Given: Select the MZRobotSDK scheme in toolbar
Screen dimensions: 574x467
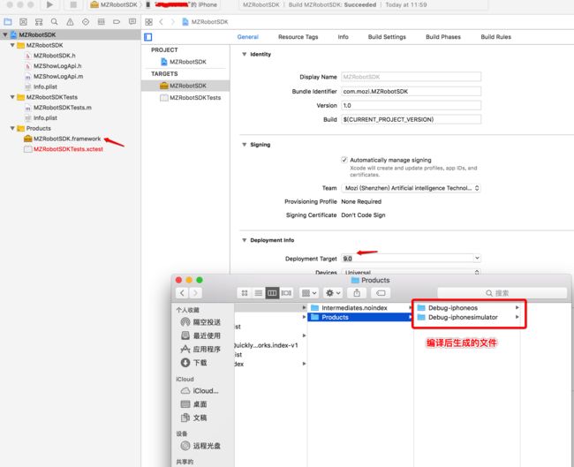Looking at the screenshot, I should 114,4.
